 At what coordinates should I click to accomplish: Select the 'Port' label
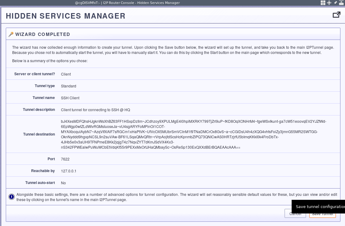(51, 159)
